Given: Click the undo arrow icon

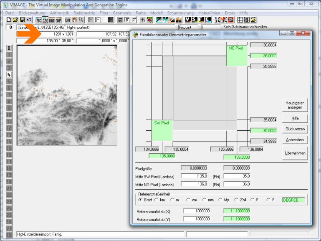Looking at the screenshot, I should pos(29,20).
